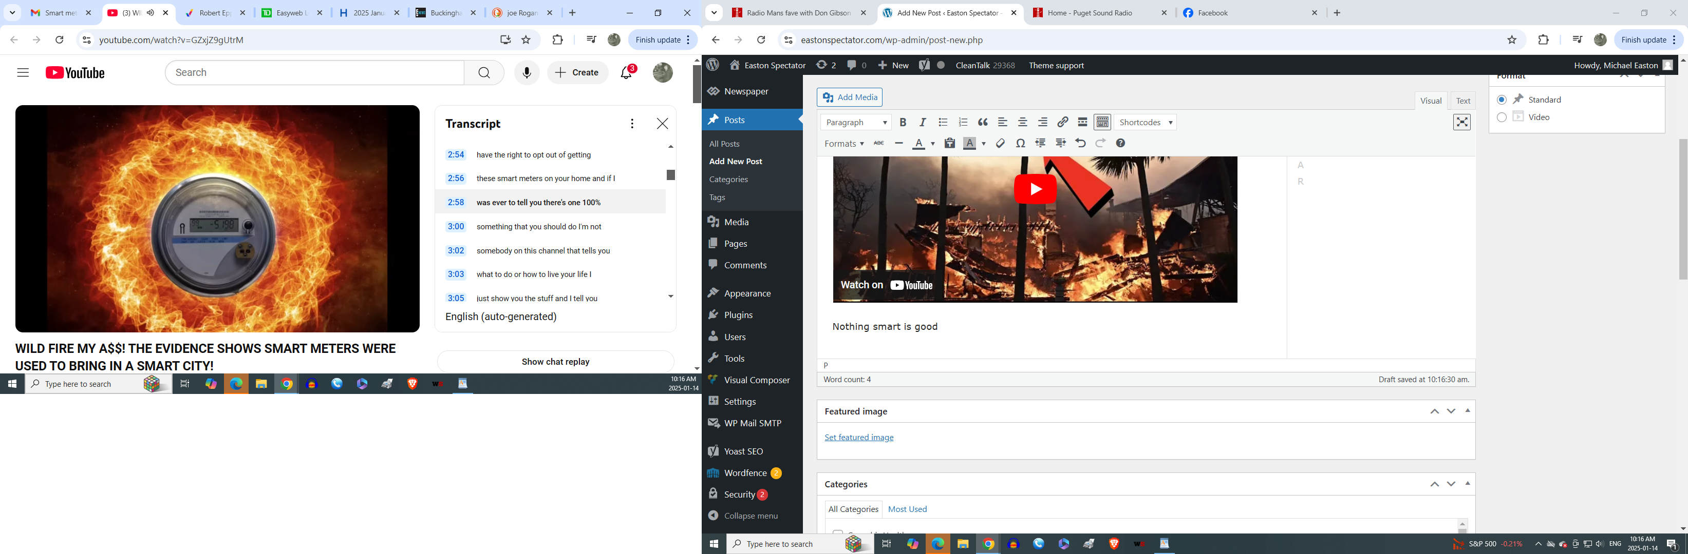The height and width of the screenshot is (554, 1688).
Task: Open the Paragraph style dropdown
Action: (x=856, y=122)
